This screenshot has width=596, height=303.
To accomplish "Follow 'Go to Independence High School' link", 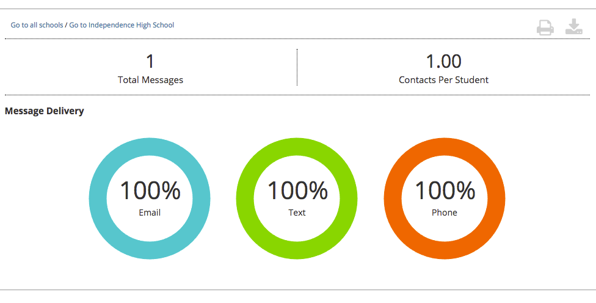I will [122, 25].
